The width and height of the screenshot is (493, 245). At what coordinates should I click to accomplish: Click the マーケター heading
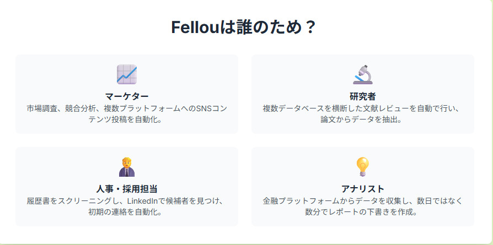point(127,96)
